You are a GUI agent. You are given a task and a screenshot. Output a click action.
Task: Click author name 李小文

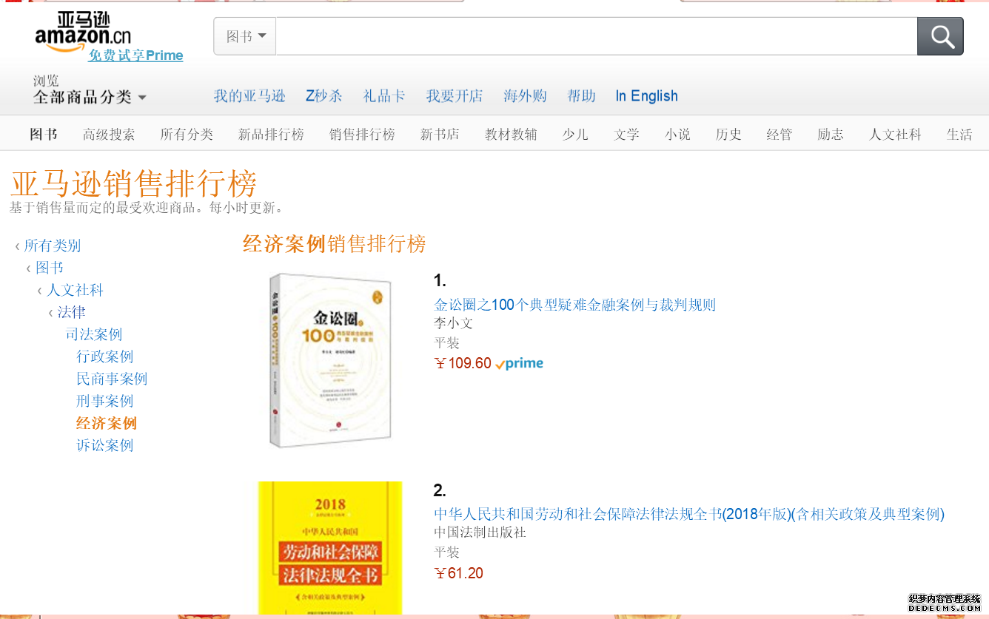(453, 323)
